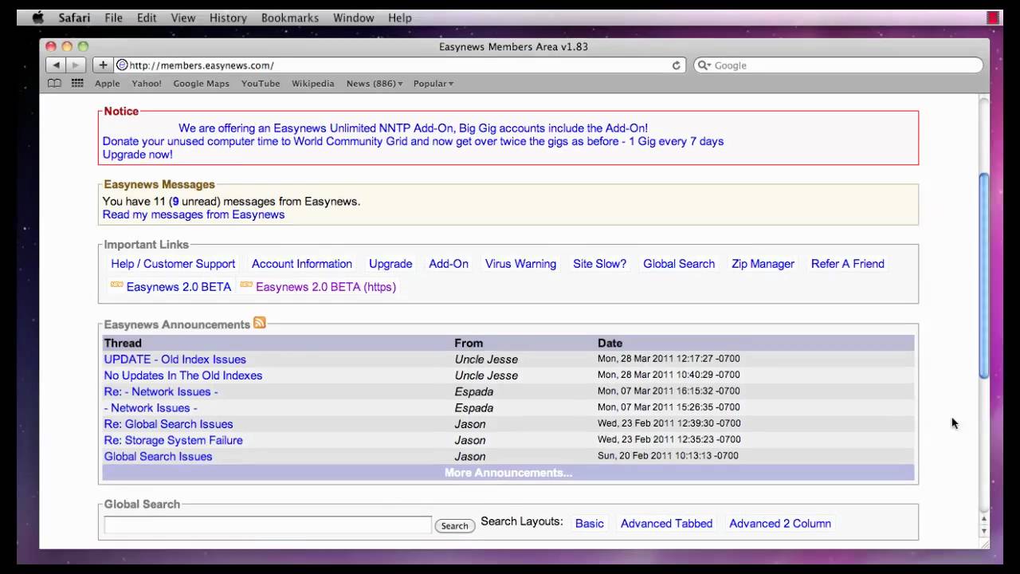Screen dimensions: 1020x574
Task: Reload page using the refresh icon
Action: (677, 65)
